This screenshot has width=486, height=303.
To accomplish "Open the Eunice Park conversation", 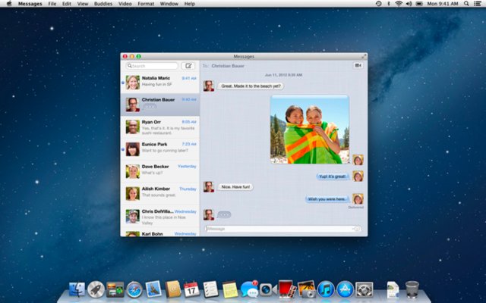I will point(160,149).
